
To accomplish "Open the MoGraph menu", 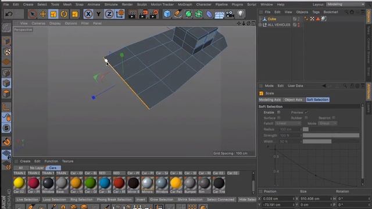I will (185, 5).
